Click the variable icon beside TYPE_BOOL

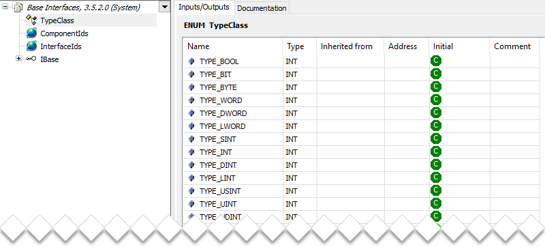(x=191, y=61)
